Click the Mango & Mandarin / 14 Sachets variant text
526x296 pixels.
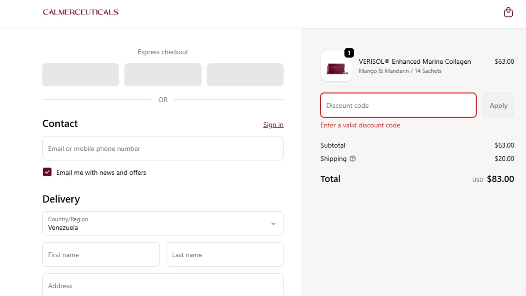tap(400, 71)
